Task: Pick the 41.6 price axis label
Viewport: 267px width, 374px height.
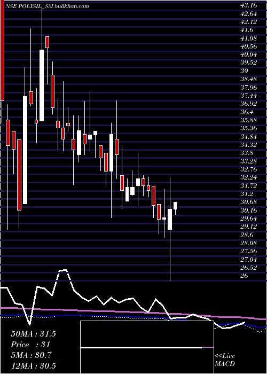Action: (x=247, y=30)
